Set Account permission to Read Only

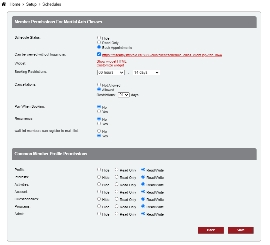pyautogui.click(x=117, y=192)
